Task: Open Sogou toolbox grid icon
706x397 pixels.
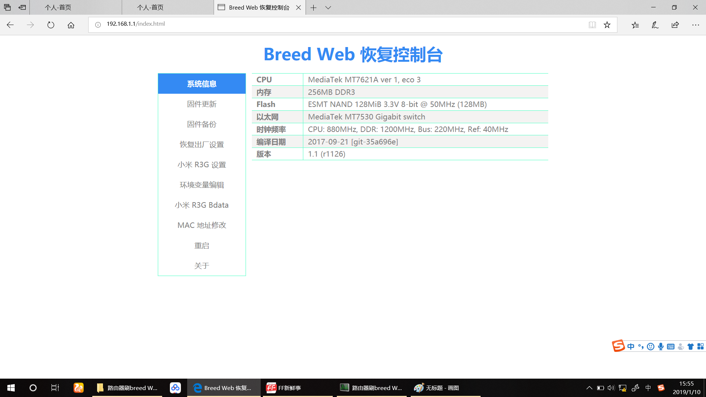Action: pyautogui.click(x=700, y=346)
